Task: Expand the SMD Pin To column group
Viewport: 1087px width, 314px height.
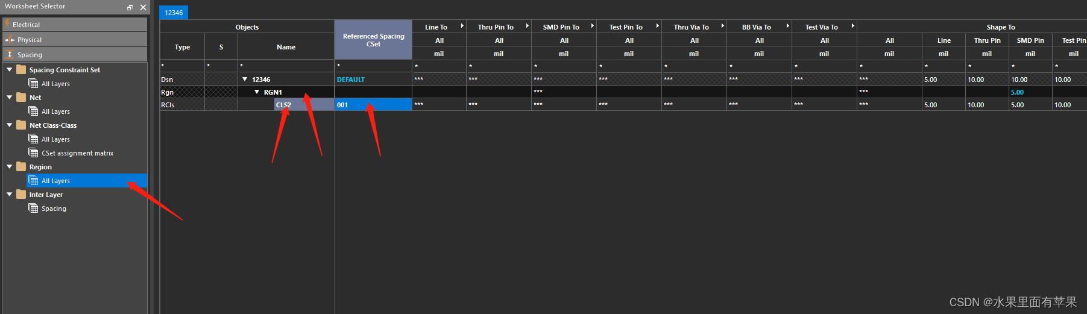Action: [593, 26]
